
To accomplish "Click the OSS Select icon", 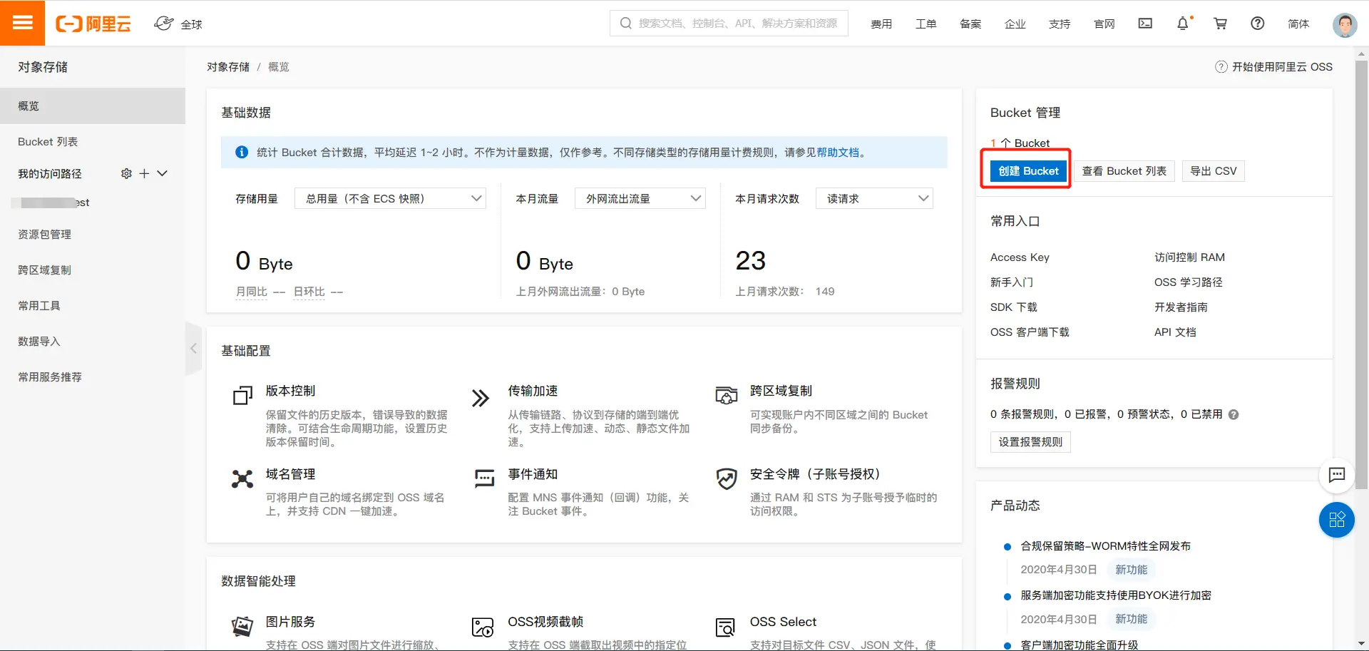I will tap(726, 627).
